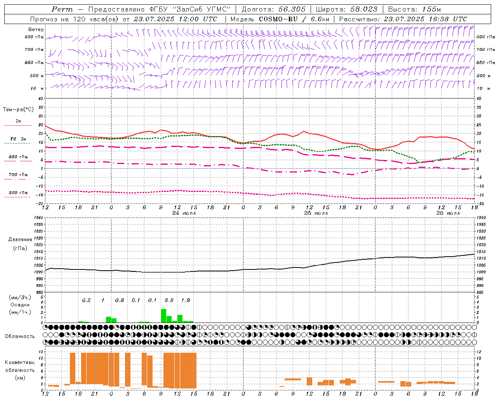Click the "Td 2м" dew point legend entry
497x397 pixels.
tap(18, 139)
